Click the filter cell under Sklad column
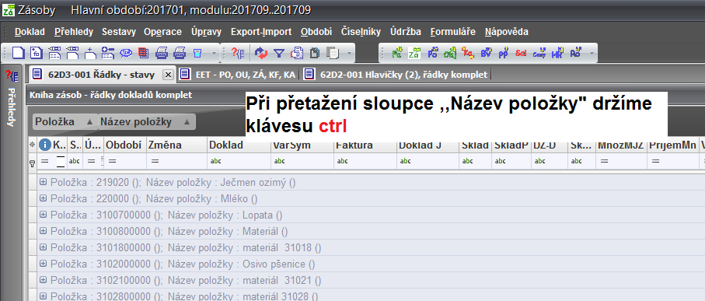The height and width of the screenshot is (301, 705). click(x=475, y=161)
